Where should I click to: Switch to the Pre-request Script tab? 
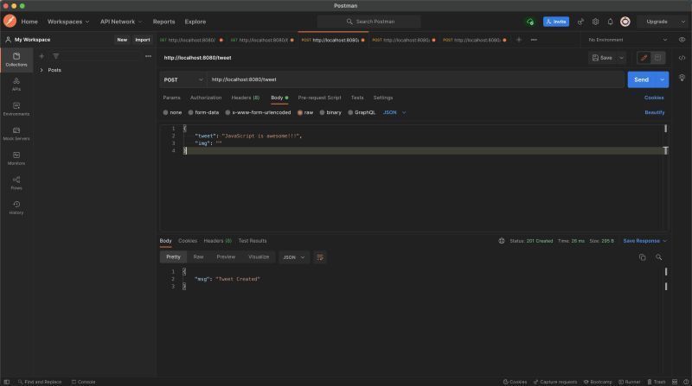[319, 98]
